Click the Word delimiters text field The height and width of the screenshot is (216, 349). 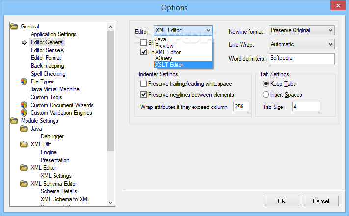coord(301,59)
